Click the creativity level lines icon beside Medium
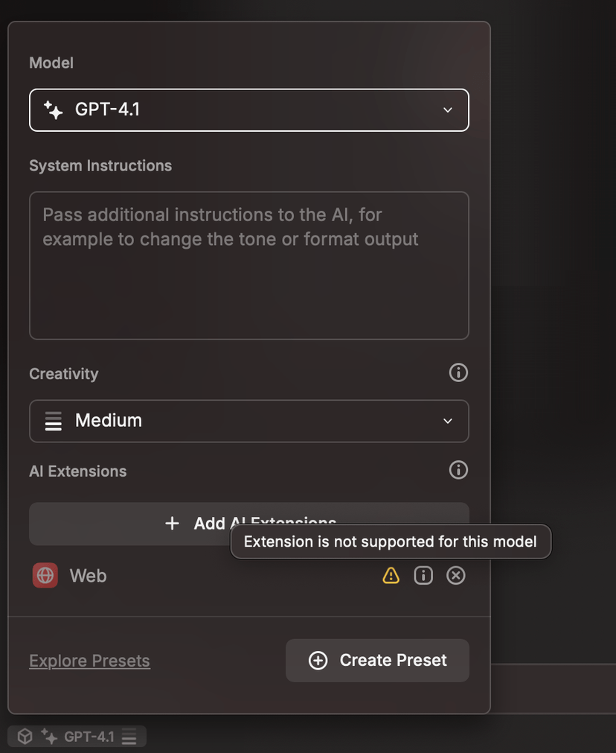 coord(53,420)
